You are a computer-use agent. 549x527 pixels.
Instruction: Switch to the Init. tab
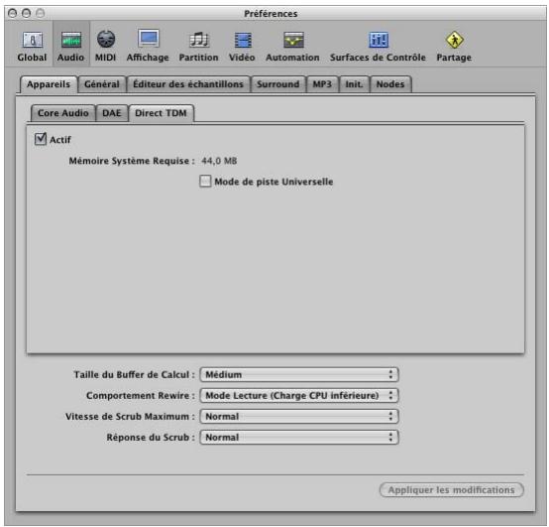point(354,84)
